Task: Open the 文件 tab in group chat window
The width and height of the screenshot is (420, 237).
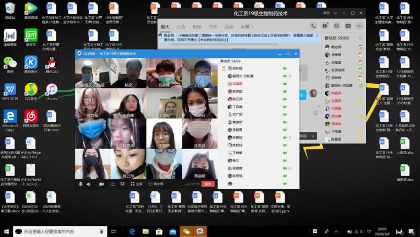Action: [x=213, y=26]
